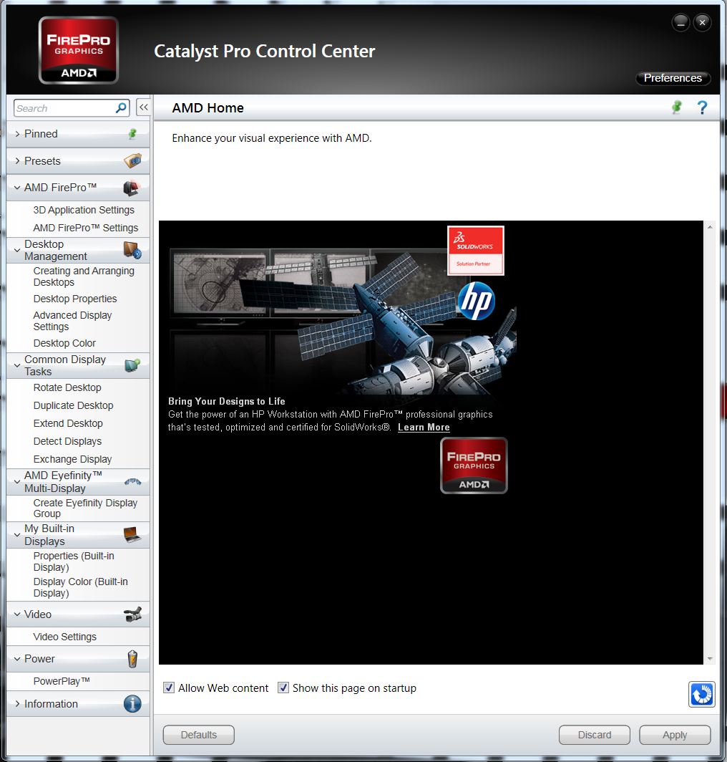Open Desktop Color
This screenshot has height=762, width=727.
pyautogui.click(x=64, y=343)
